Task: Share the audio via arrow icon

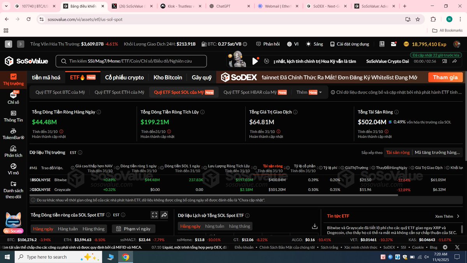Action: [x=455, y=61]
